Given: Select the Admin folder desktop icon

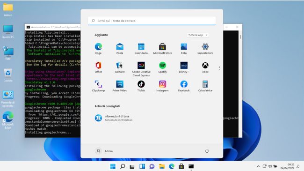Looking at the screenshot, I should coord(8,10).
